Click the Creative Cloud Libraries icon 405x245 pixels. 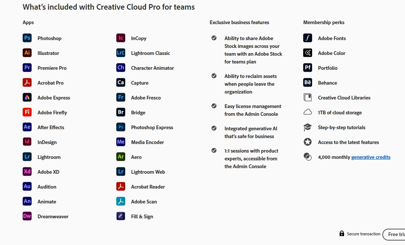click(x=308, y=97)
